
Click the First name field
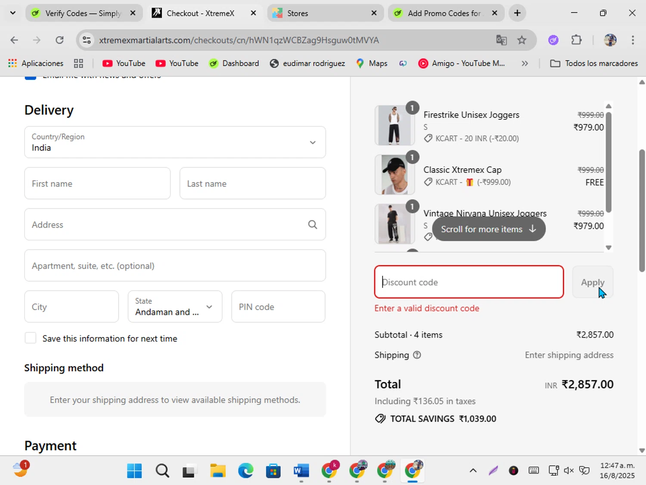click(x=97, y=184)
